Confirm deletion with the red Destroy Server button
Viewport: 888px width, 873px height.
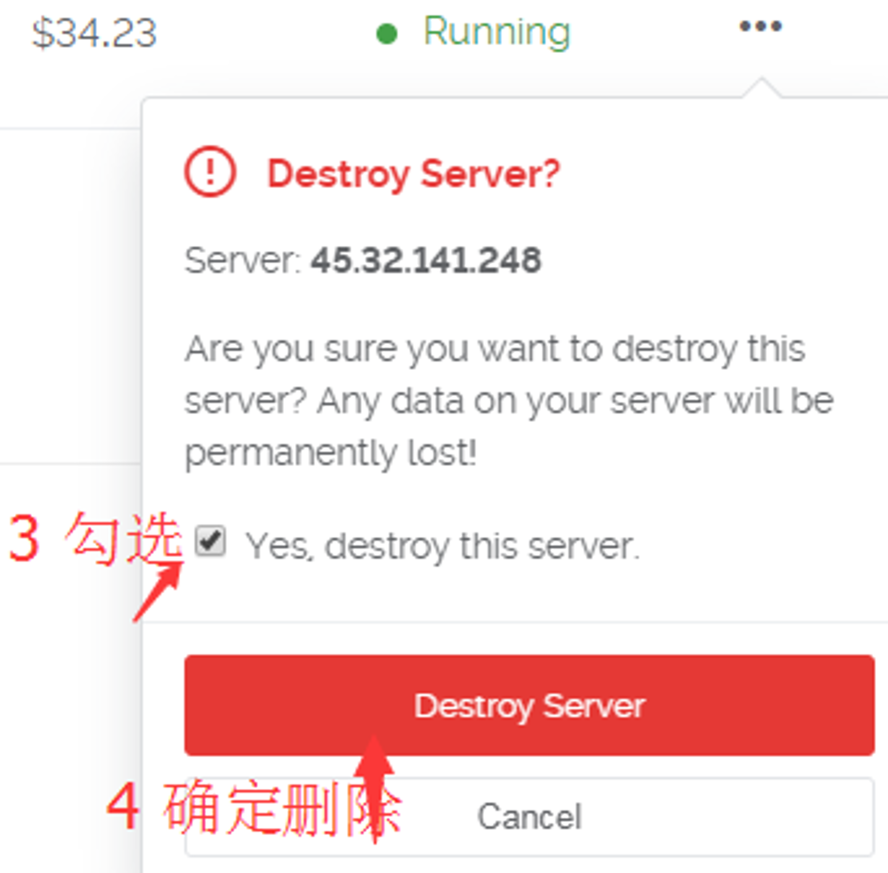[x=530, y=705]
